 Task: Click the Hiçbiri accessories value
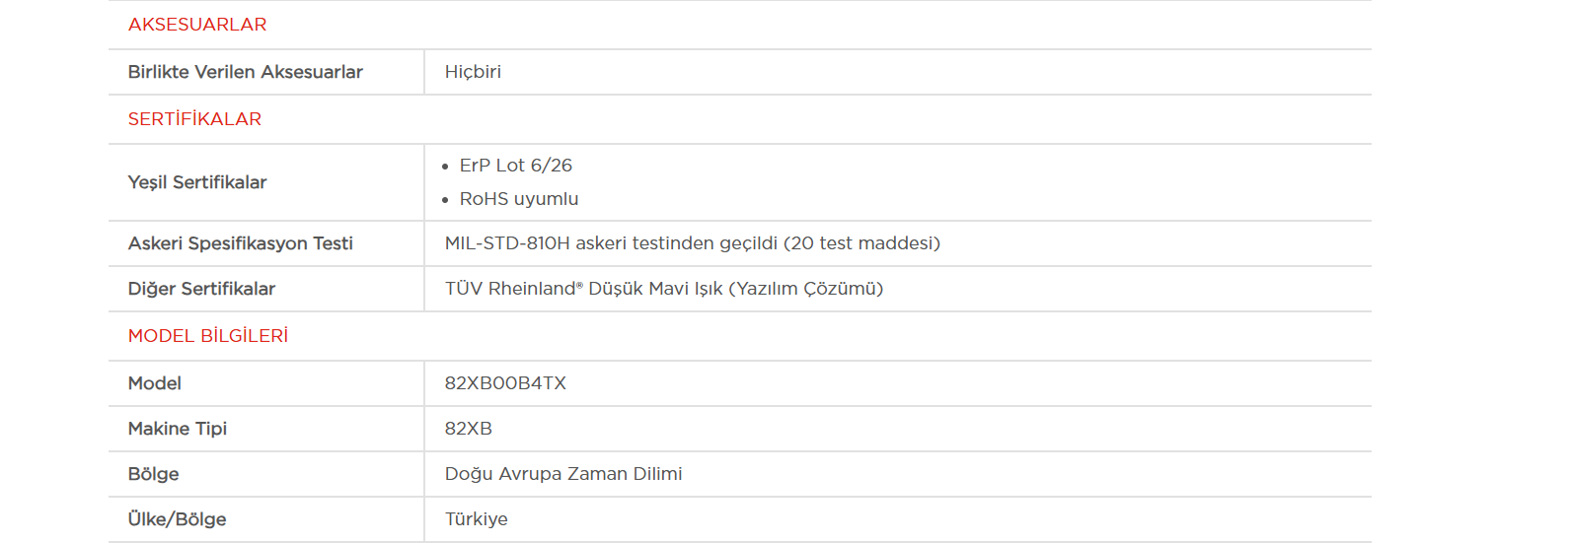[x=473, y=72]
